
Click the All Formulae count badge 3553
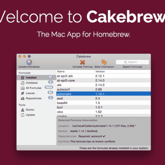coord(49,87)
